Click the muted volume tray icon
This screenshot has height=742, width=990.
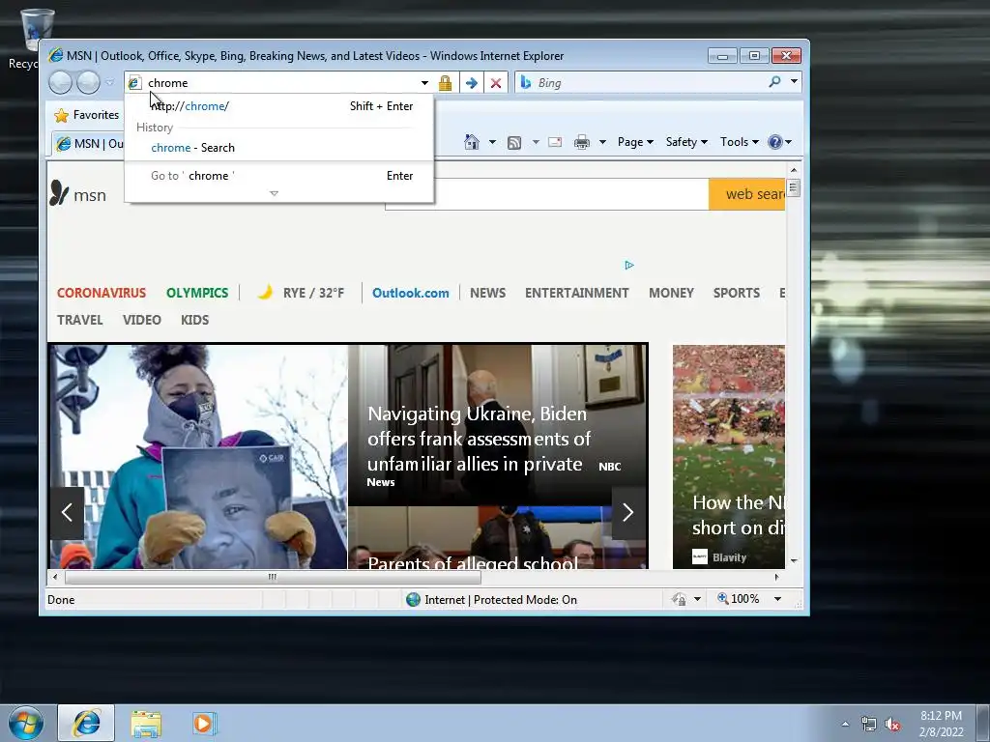coord(892,725)
